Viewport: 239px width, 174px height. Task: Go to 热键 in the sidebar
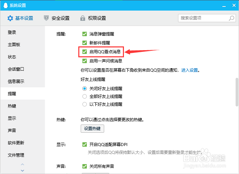22,106
